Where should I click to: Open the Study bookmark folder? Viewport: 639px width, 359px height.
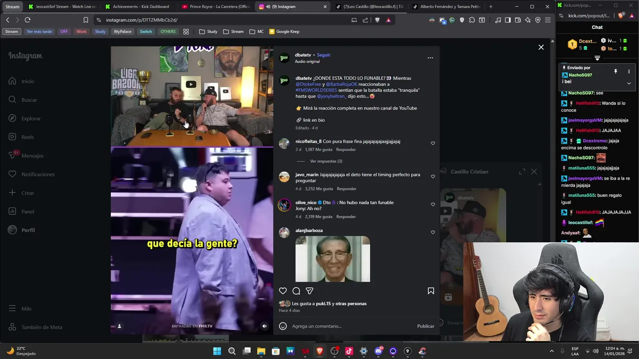pyautogui.click(x=208, y=31)
